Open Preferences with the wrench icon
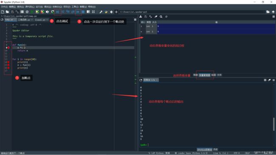Screen dimensions: 276x155 click(x=101, y=12)
